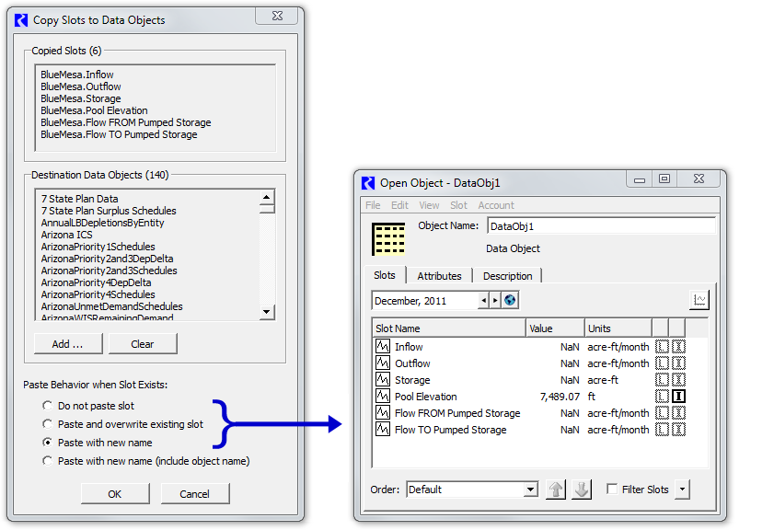
Task: Open the View menu
Action: click(429, 205)
